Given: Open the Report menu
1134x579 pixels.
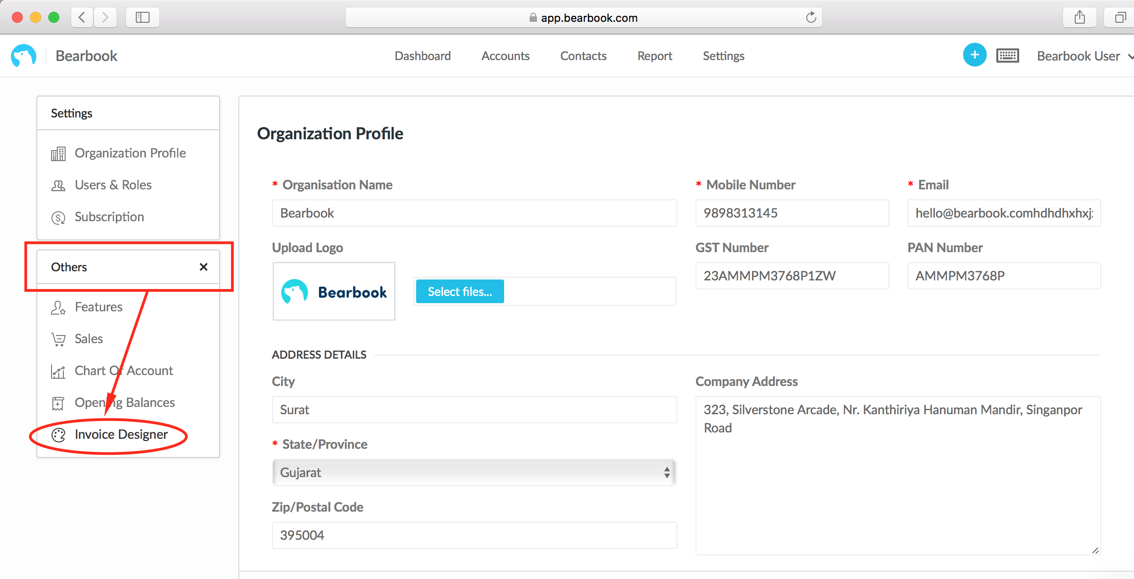Looking at the screenshot, I should tap(655, 56).
